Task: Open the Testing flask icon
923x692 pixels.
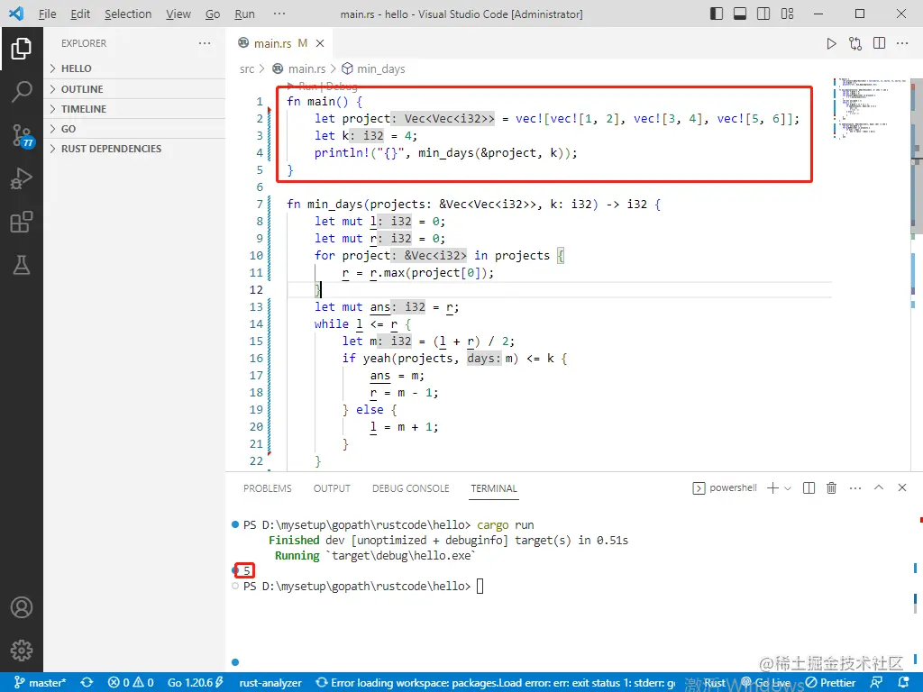Action: click(x=22, y=266)
